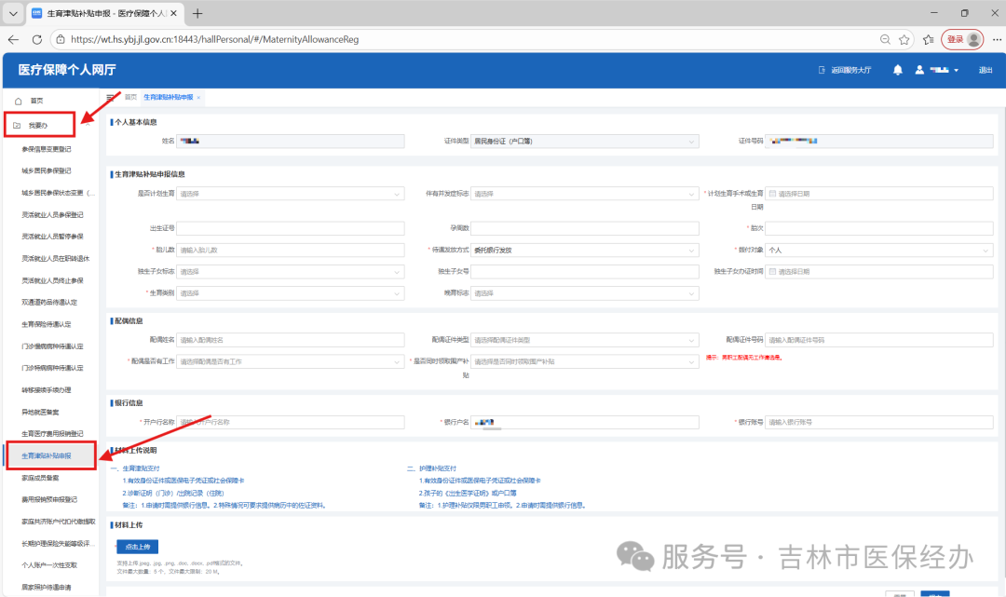Image resolution: width=1006 pixels, height=597 pixels.
Task: Click the 登录 browser profile button
Action: [x=962, y=40]
